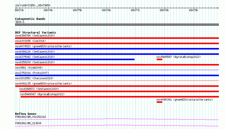Select the red bar under nsv6368872

tap(119, 91)
